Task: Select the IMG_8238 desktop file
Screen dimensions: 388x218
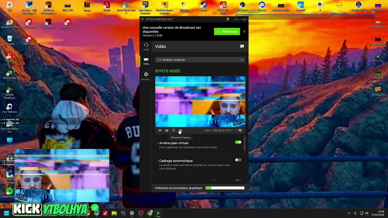Action: click(378, 75)
